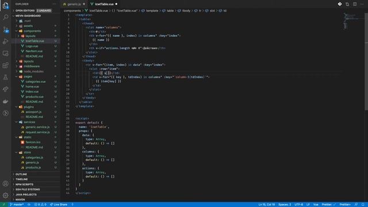The image size is (368, 207).
Task: Click the feedback icon in status bar
Action: pos(356,205)
